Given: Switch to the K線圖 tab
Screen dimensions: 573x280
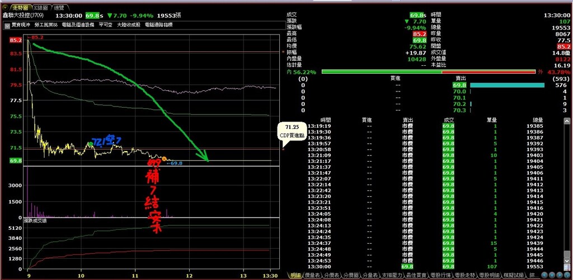Looking at the screenshot, I should tap(41, 8).
